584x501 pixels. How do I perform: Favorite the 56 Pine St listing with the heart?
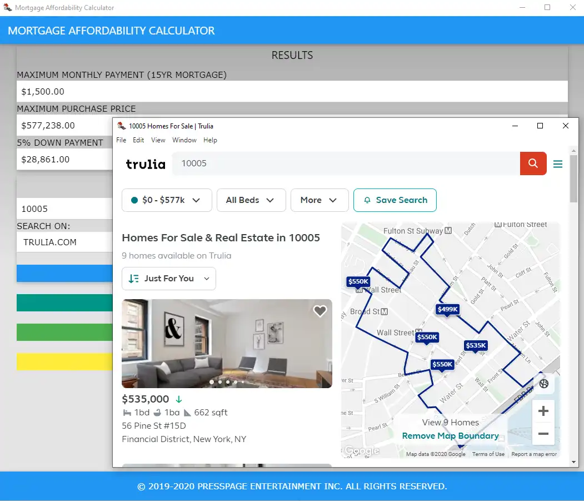click(x=320, y=311)
